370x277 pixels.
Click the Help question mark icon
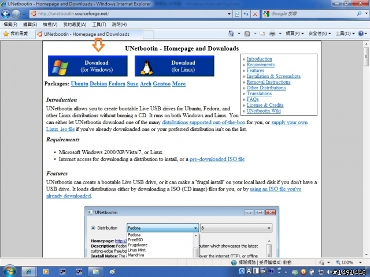pyautogui.click(x=361, y=33)
